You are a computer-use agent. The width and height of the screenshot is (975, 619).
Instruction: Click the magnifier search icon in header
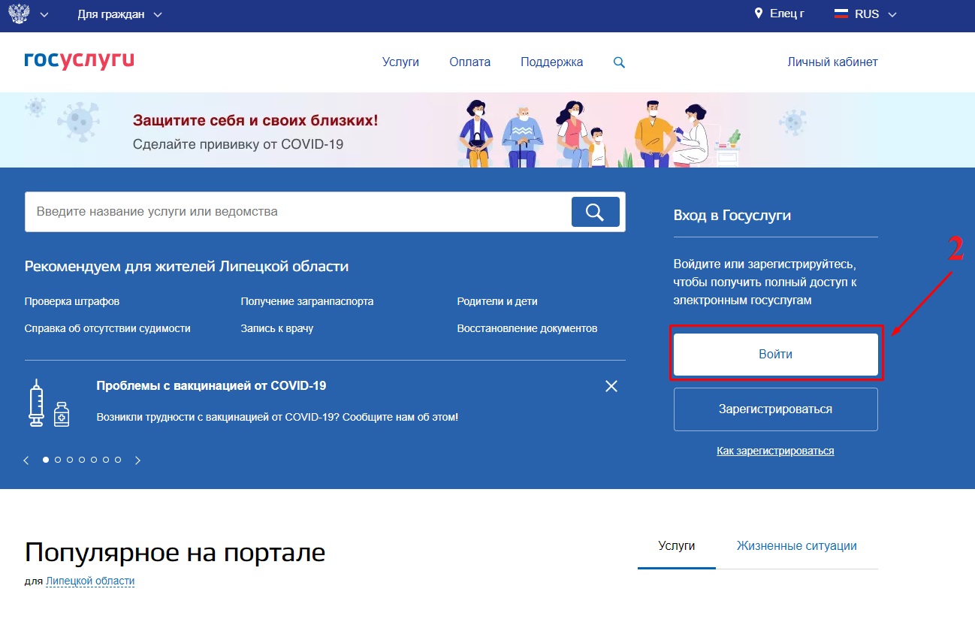(x=619, y=63)
